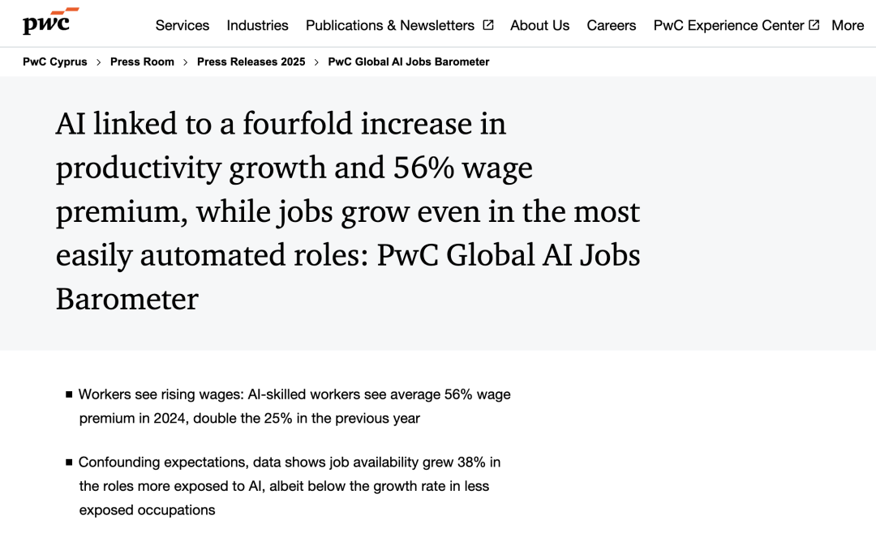Go to the Careers page
This screenshot has height=541, width=876.
click(612, 26)
